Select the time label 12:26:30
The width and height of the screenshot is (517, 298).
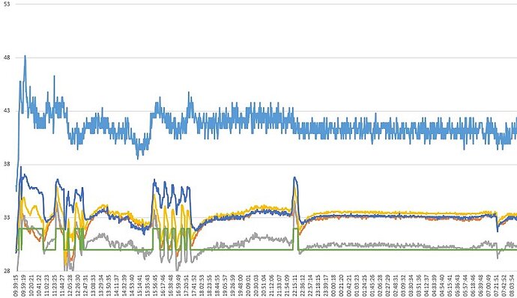78,286
